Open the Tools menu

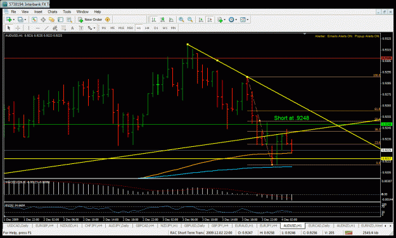pos(67,11)
